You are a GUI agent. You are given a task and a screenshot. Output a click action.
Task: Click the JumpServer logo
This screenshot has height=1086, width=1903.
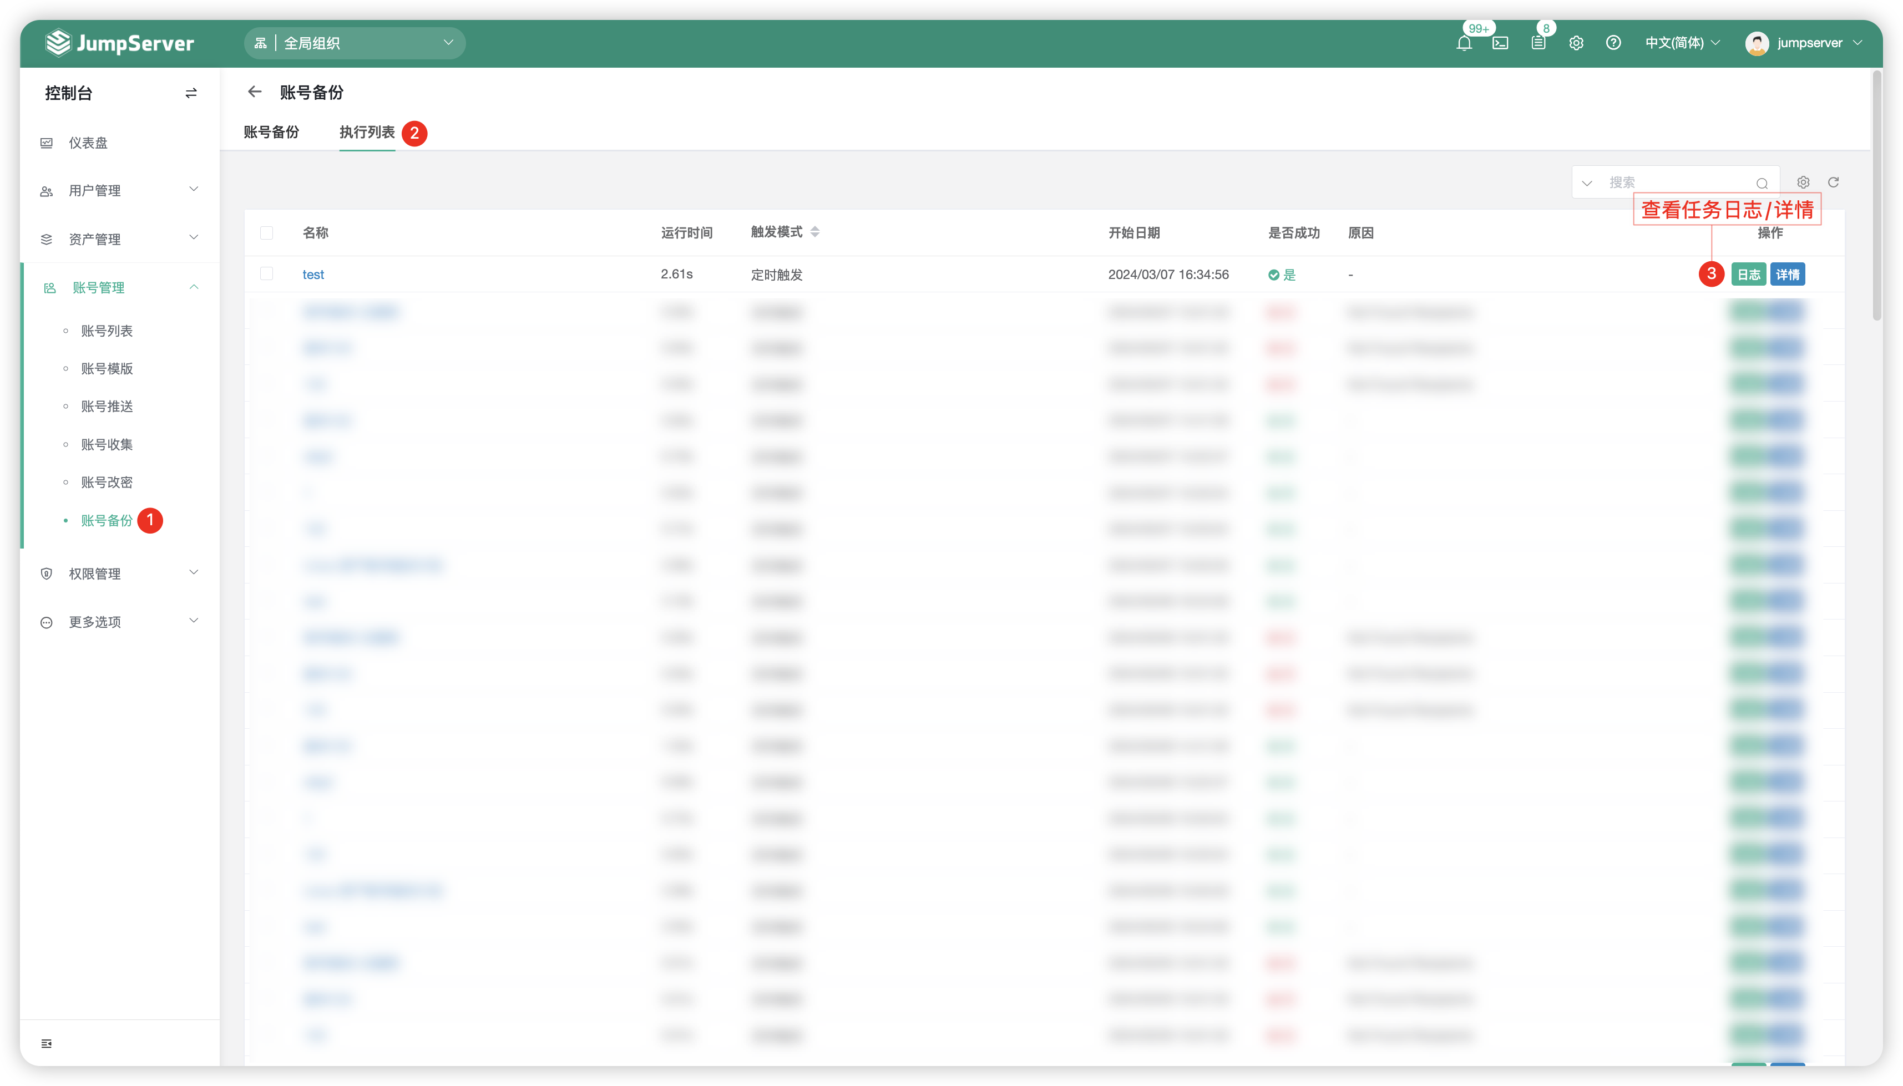pyautogui.click(x=119, y=43)
